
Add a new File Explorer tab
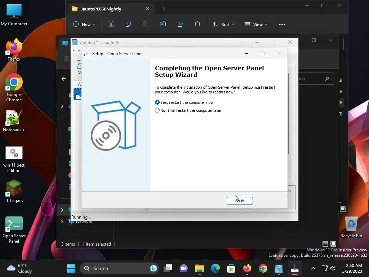[164, 9]
